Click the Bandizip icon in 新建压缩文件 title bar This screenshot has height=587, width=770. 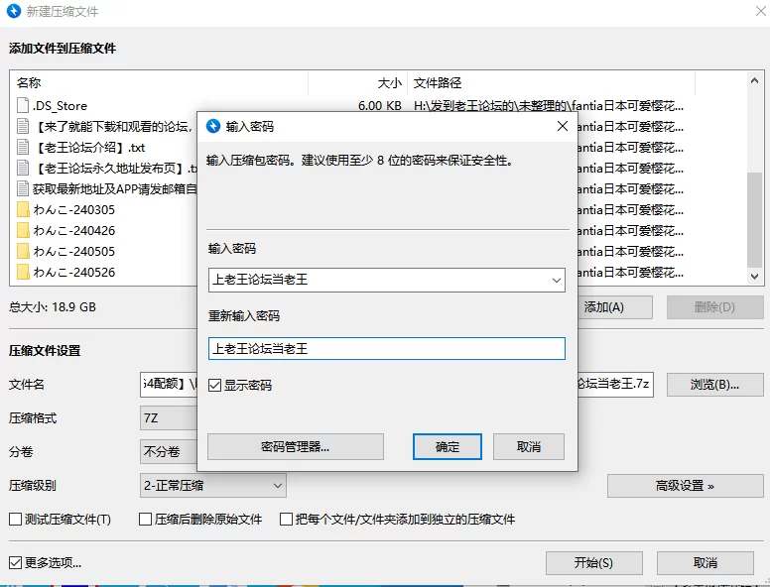click(14, 12)
